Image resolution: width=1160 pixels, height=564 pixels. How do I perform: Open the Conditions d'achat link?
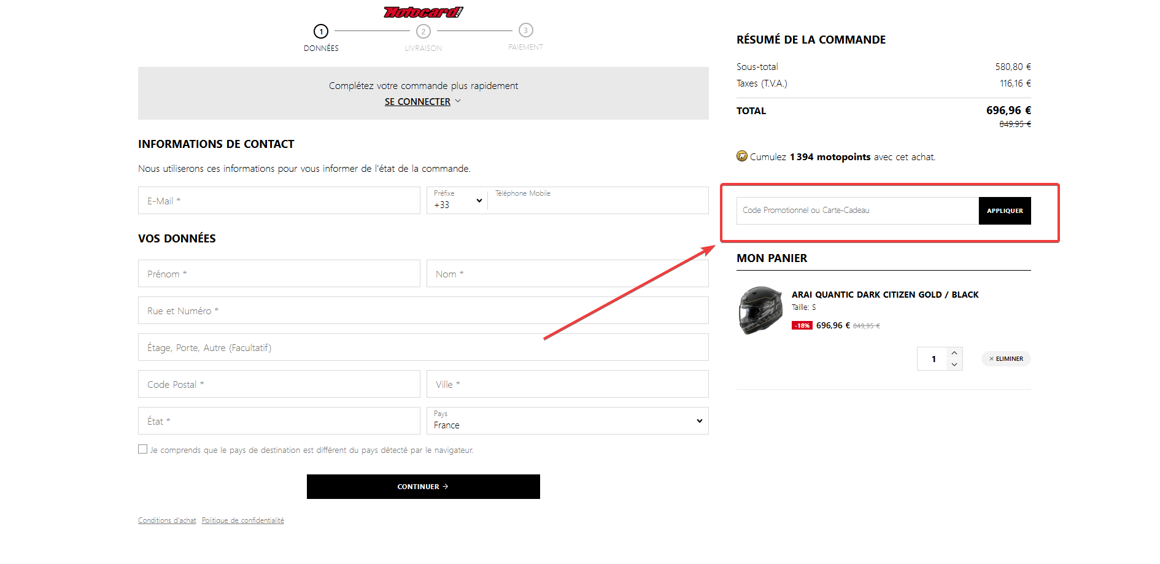point(167,520)
